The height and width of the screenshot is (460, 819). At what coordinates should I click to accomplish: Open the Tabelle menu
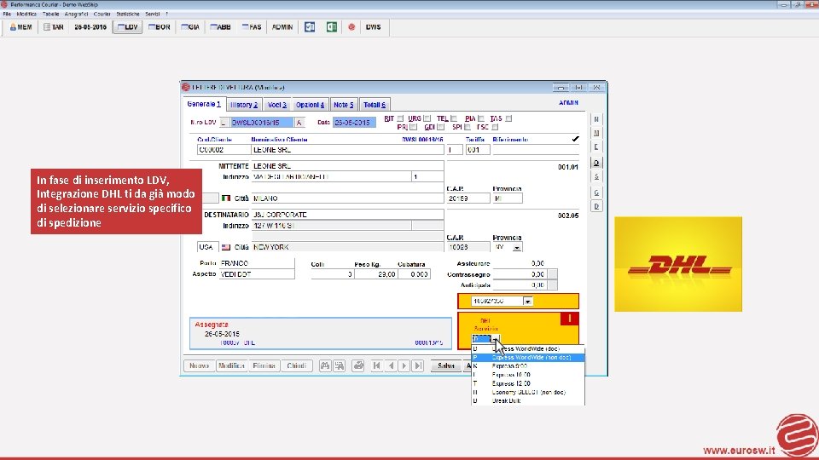tap(50, 14)
